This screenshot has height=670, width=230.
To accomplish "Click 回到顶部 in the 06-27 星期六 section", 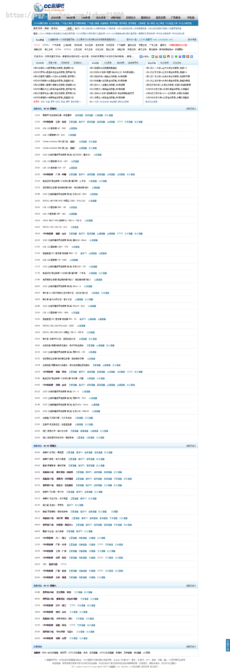I will (x=191, y=586).
